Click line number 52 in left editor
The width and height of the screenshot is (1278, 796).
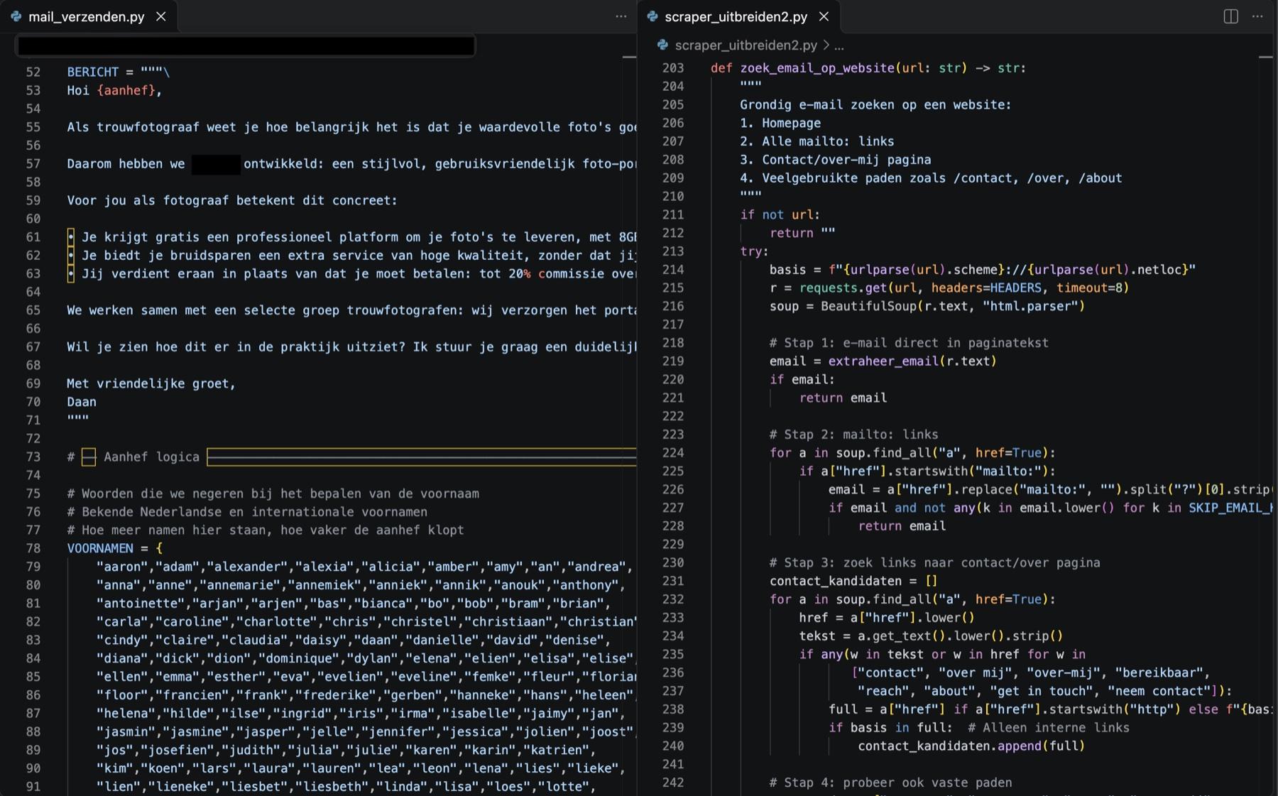click(33, 72)
